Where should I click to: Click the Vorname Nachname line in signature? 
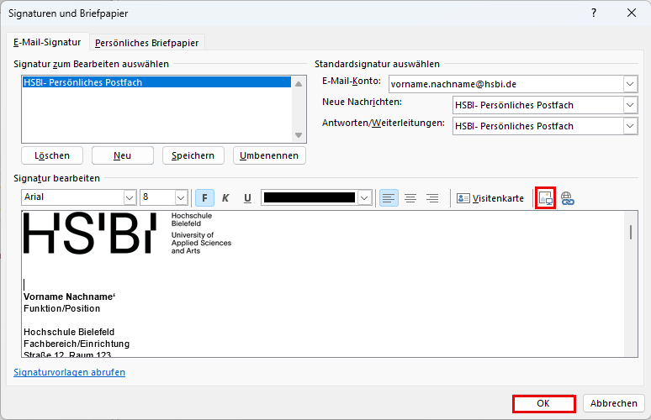[x=69, y=297]
